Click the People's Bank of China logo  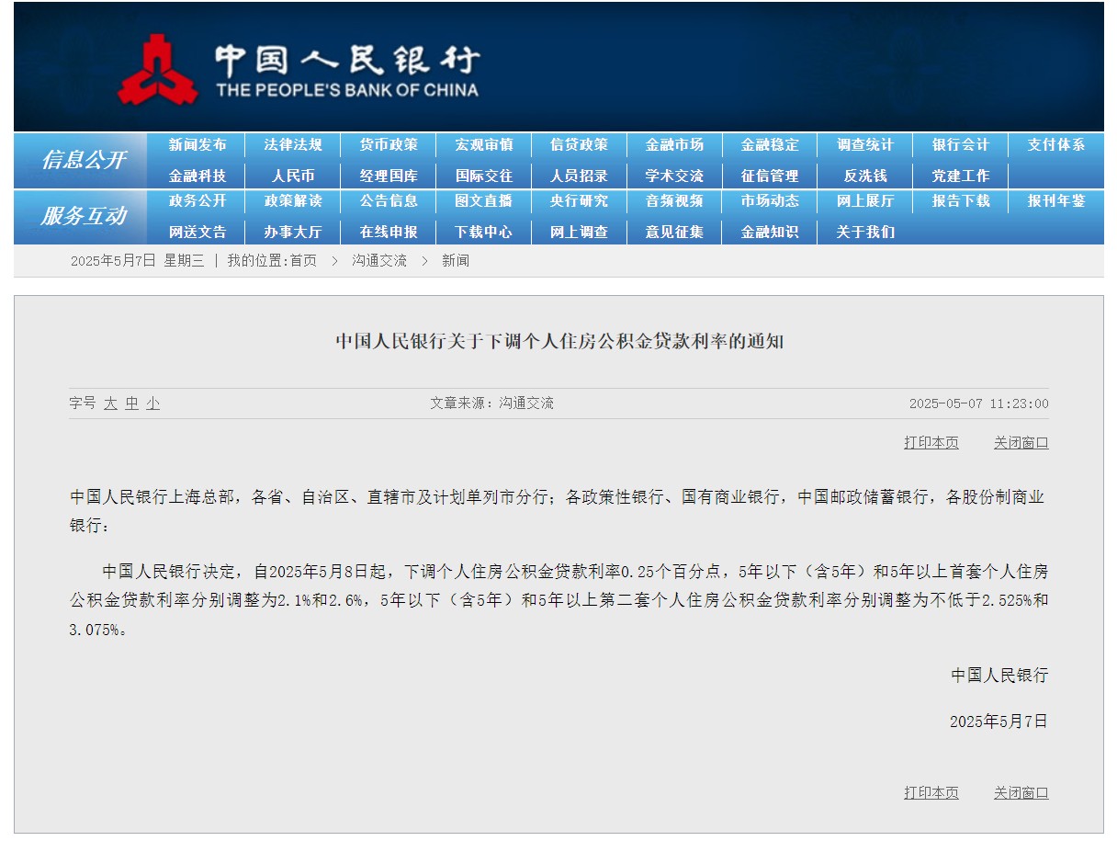(x=299, y=70)
